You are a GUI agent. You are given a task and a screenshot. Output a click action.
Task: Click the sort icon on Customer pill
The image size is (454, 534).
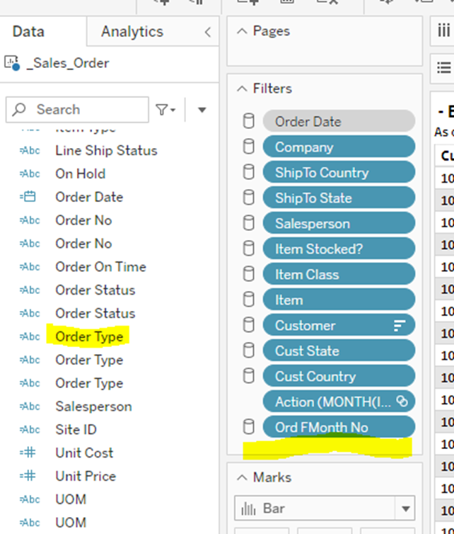[x=400, y=326]
